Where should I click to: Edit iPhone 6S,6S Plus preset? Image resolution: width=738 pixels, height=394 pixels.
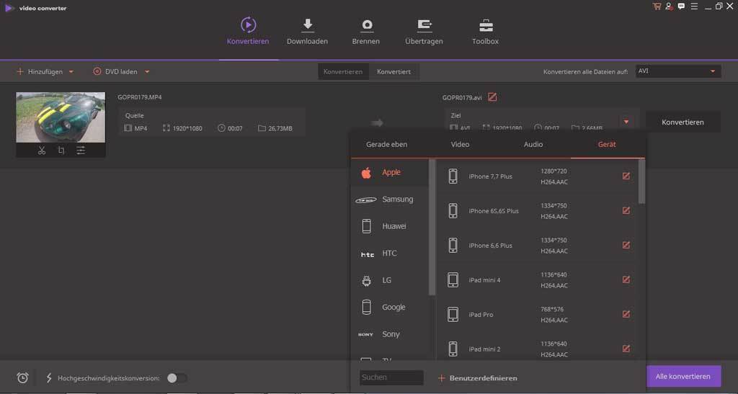point(626,210)
